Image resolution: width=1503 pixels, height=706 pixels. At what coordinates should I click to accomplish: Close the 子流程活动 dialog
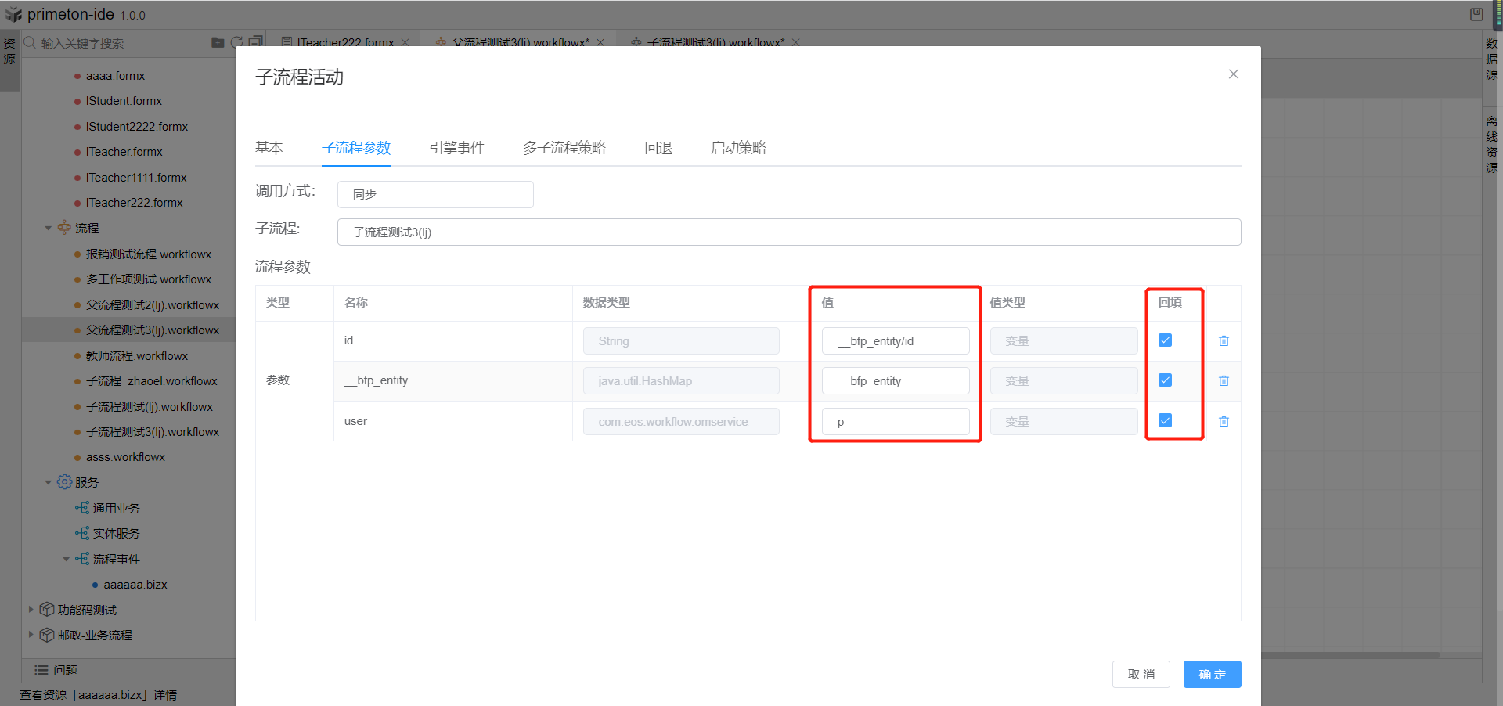click(x=1233, y=74)
